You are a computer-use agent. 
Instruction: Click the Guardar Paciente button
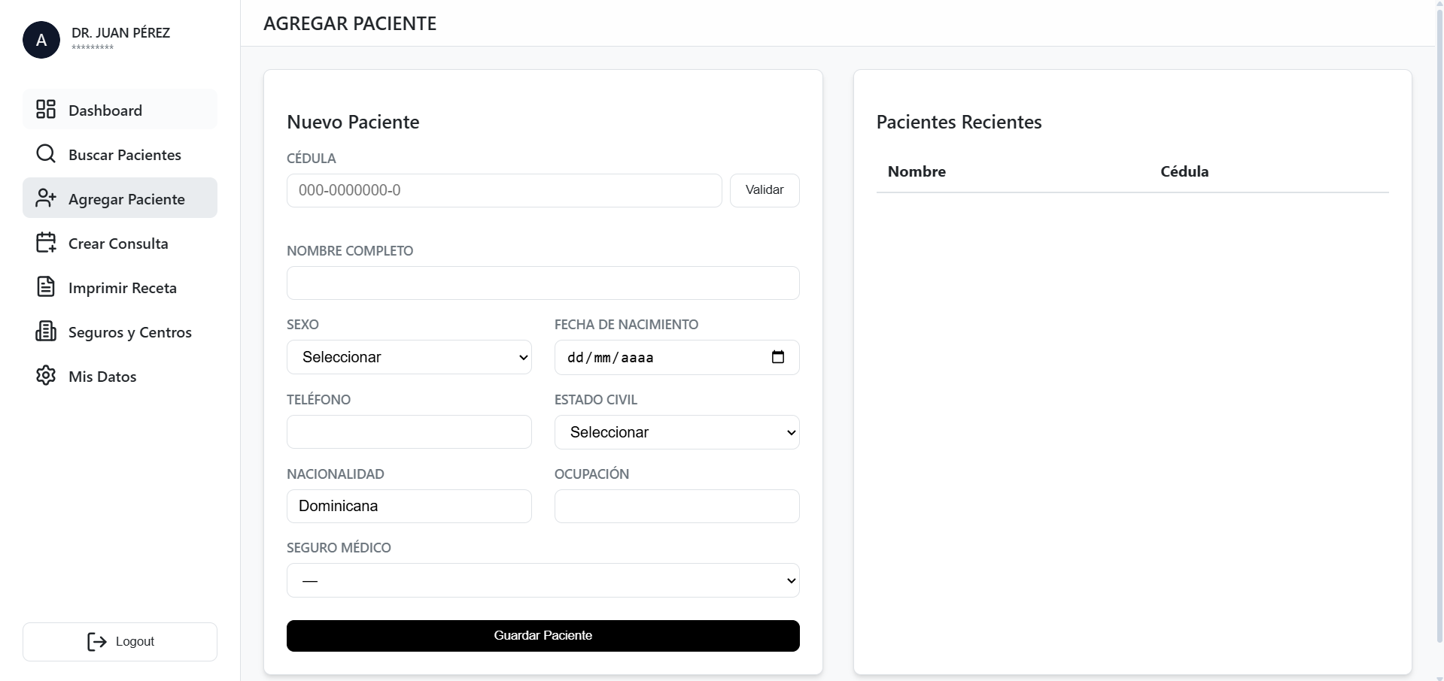click(543, 636)
